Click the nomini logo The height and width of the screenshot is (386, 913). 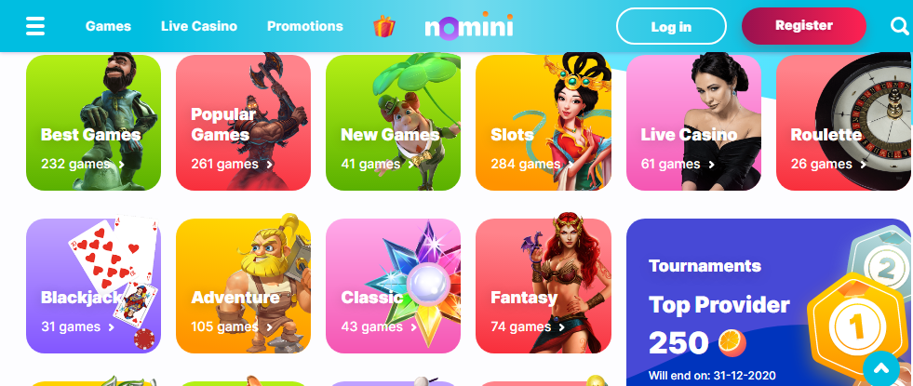(x=469, y=26)
